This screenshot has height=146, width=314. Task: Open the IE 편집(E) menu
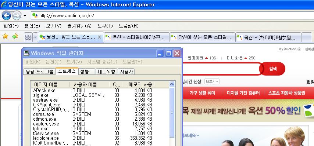(32, 26)
